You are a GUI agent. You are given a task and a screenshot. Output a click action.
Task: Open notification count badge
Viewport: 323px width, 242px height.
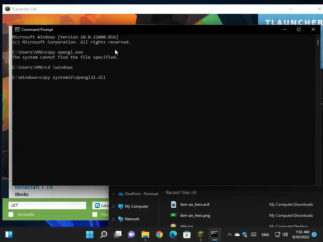tap(314, 234)
